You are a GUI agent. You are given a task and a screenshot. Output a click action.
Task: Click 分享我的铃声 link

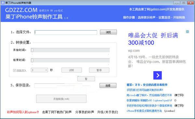tap(84, 112)
